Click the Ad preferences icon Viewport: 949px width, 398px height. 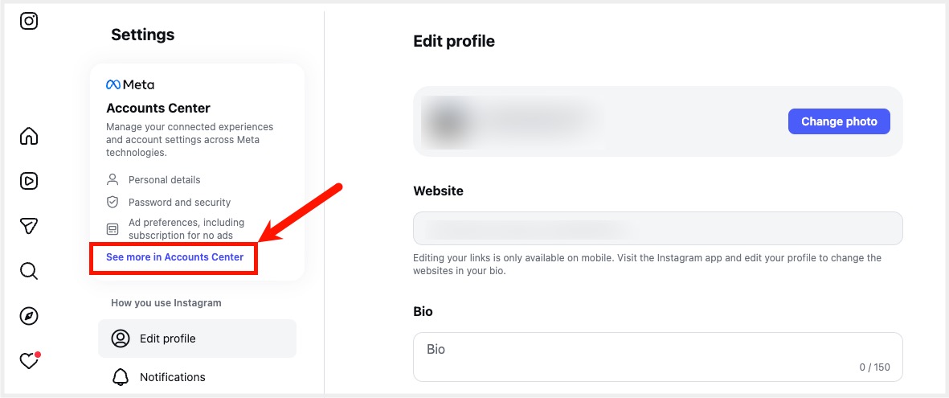112,229
